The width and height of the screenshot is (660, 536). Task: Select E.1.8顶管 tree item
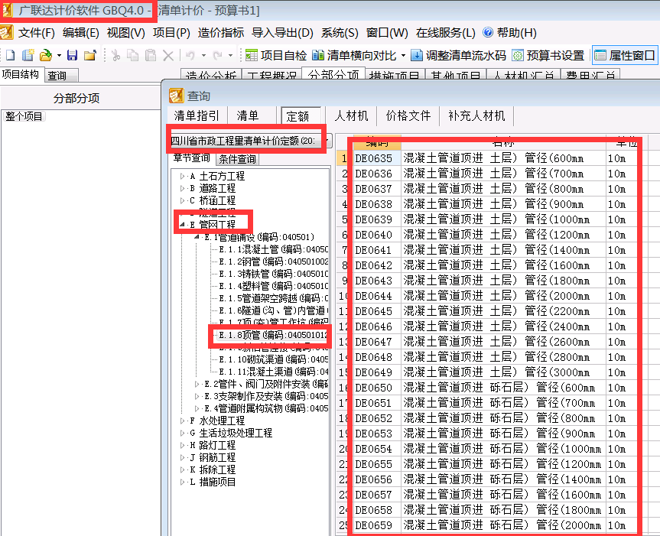pos(273,336)
